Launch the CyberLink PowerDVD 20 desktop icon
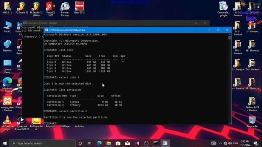Viewport: 262px width, 147px height. pyautogui.click(x=22, y=123)
